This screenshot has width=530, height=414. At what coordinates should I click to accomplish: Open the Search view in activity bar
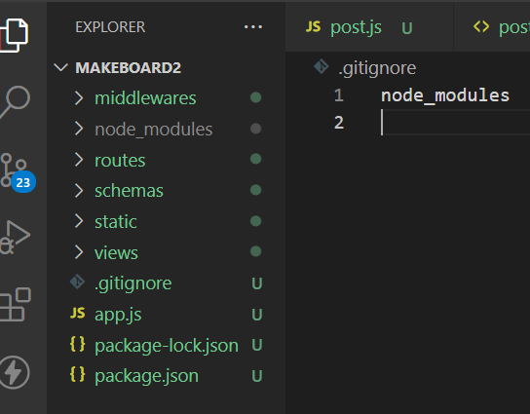coord(15,101)
